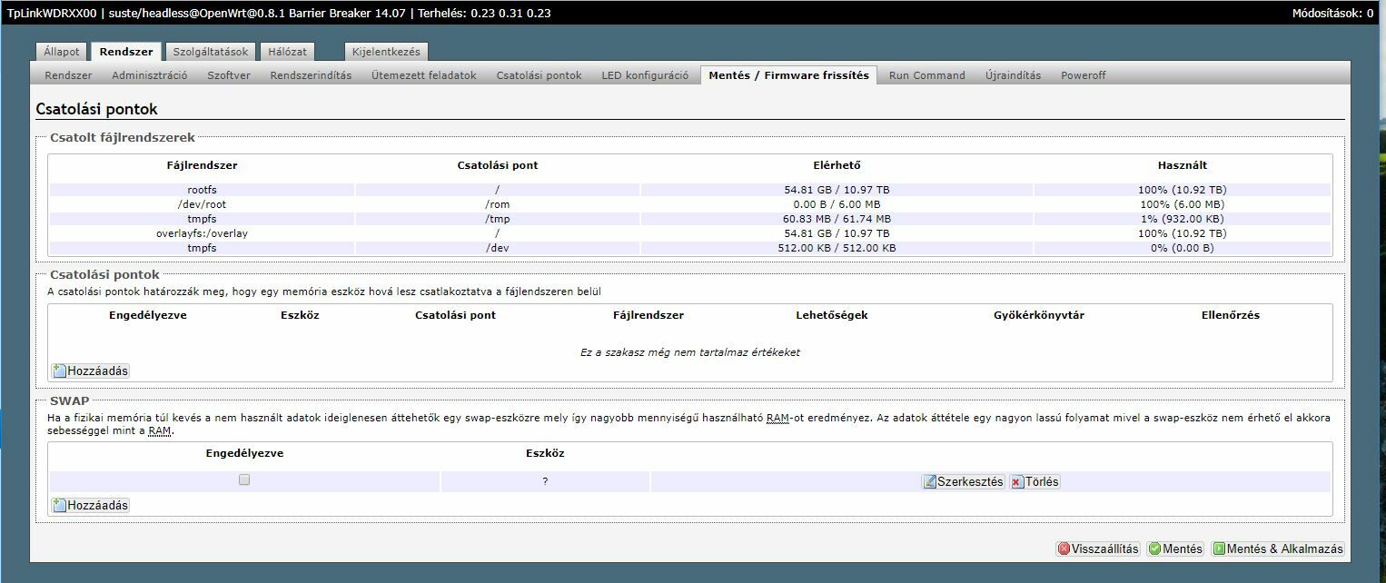The image size is (1386, 583).
Task: Select the Rendszer main tab
Action: pyautogui.click(x=126, y=52)
